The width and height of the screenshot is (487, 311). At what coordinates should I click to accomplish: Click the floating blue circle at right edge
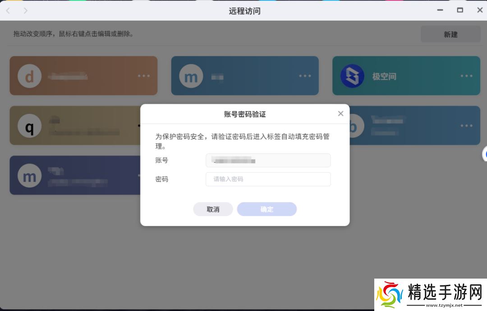(x=485, y=154)
